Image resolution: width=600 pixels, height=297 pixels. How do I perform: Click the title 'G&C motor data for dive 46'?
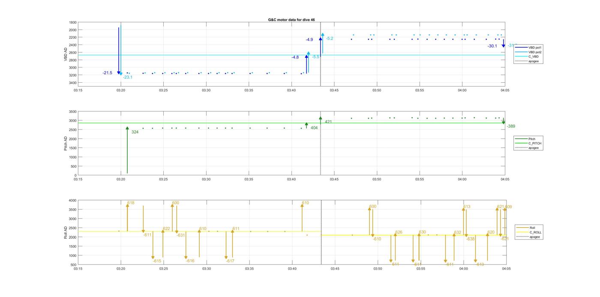[x=291, y=20]
